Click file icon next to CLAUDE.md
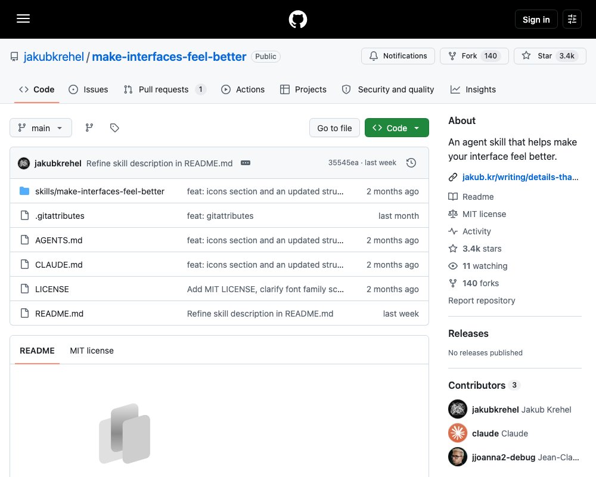This screenshot has height=477, width=596. (x=24, y=264)
